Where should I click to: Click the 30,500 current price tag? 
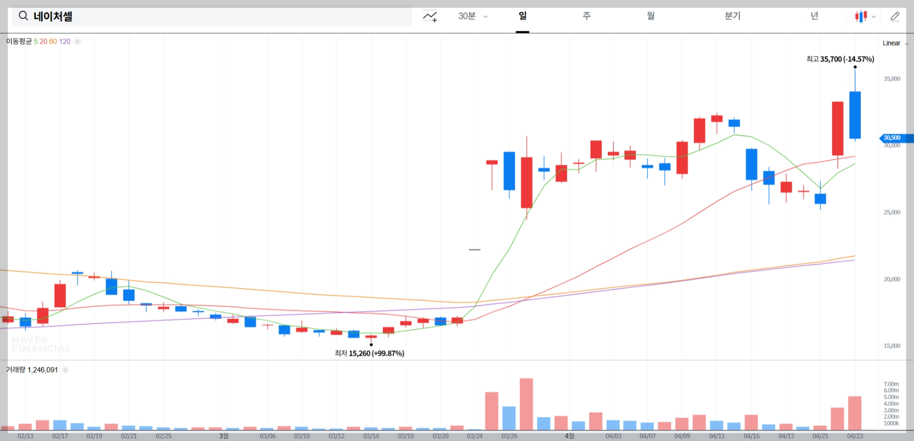click(896, 138)
